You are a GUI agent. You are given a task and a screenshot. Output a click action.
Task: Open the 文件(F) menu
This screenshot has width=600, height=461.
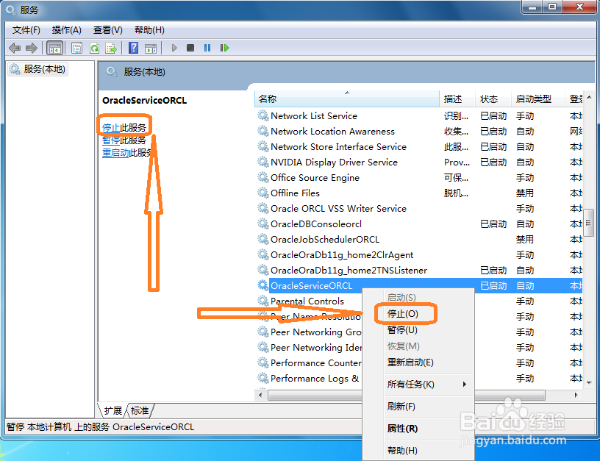[26, 30]
